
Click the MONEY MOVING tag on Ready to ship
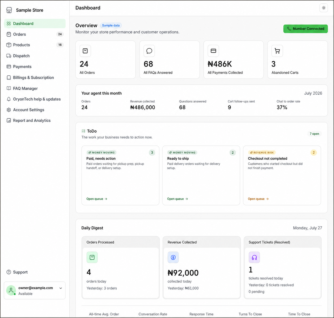pyautogui.click(x=182, y=153)
